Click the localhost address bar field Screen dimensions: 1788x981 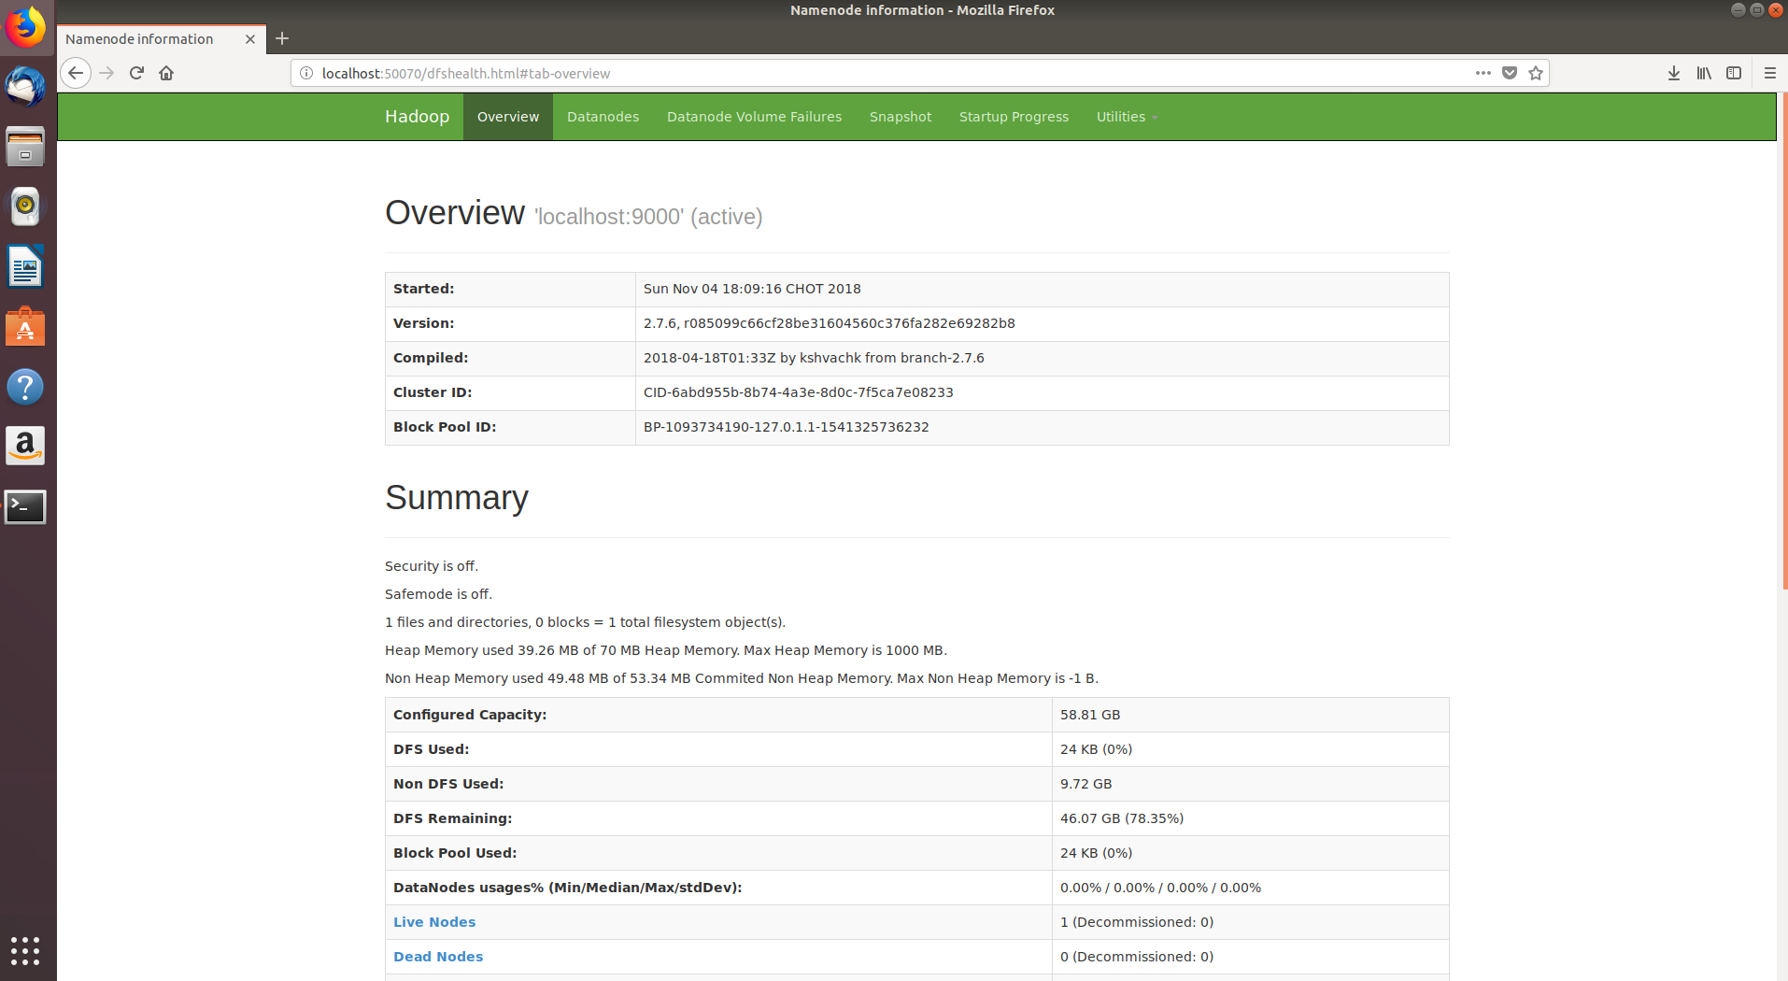(841, 73)
